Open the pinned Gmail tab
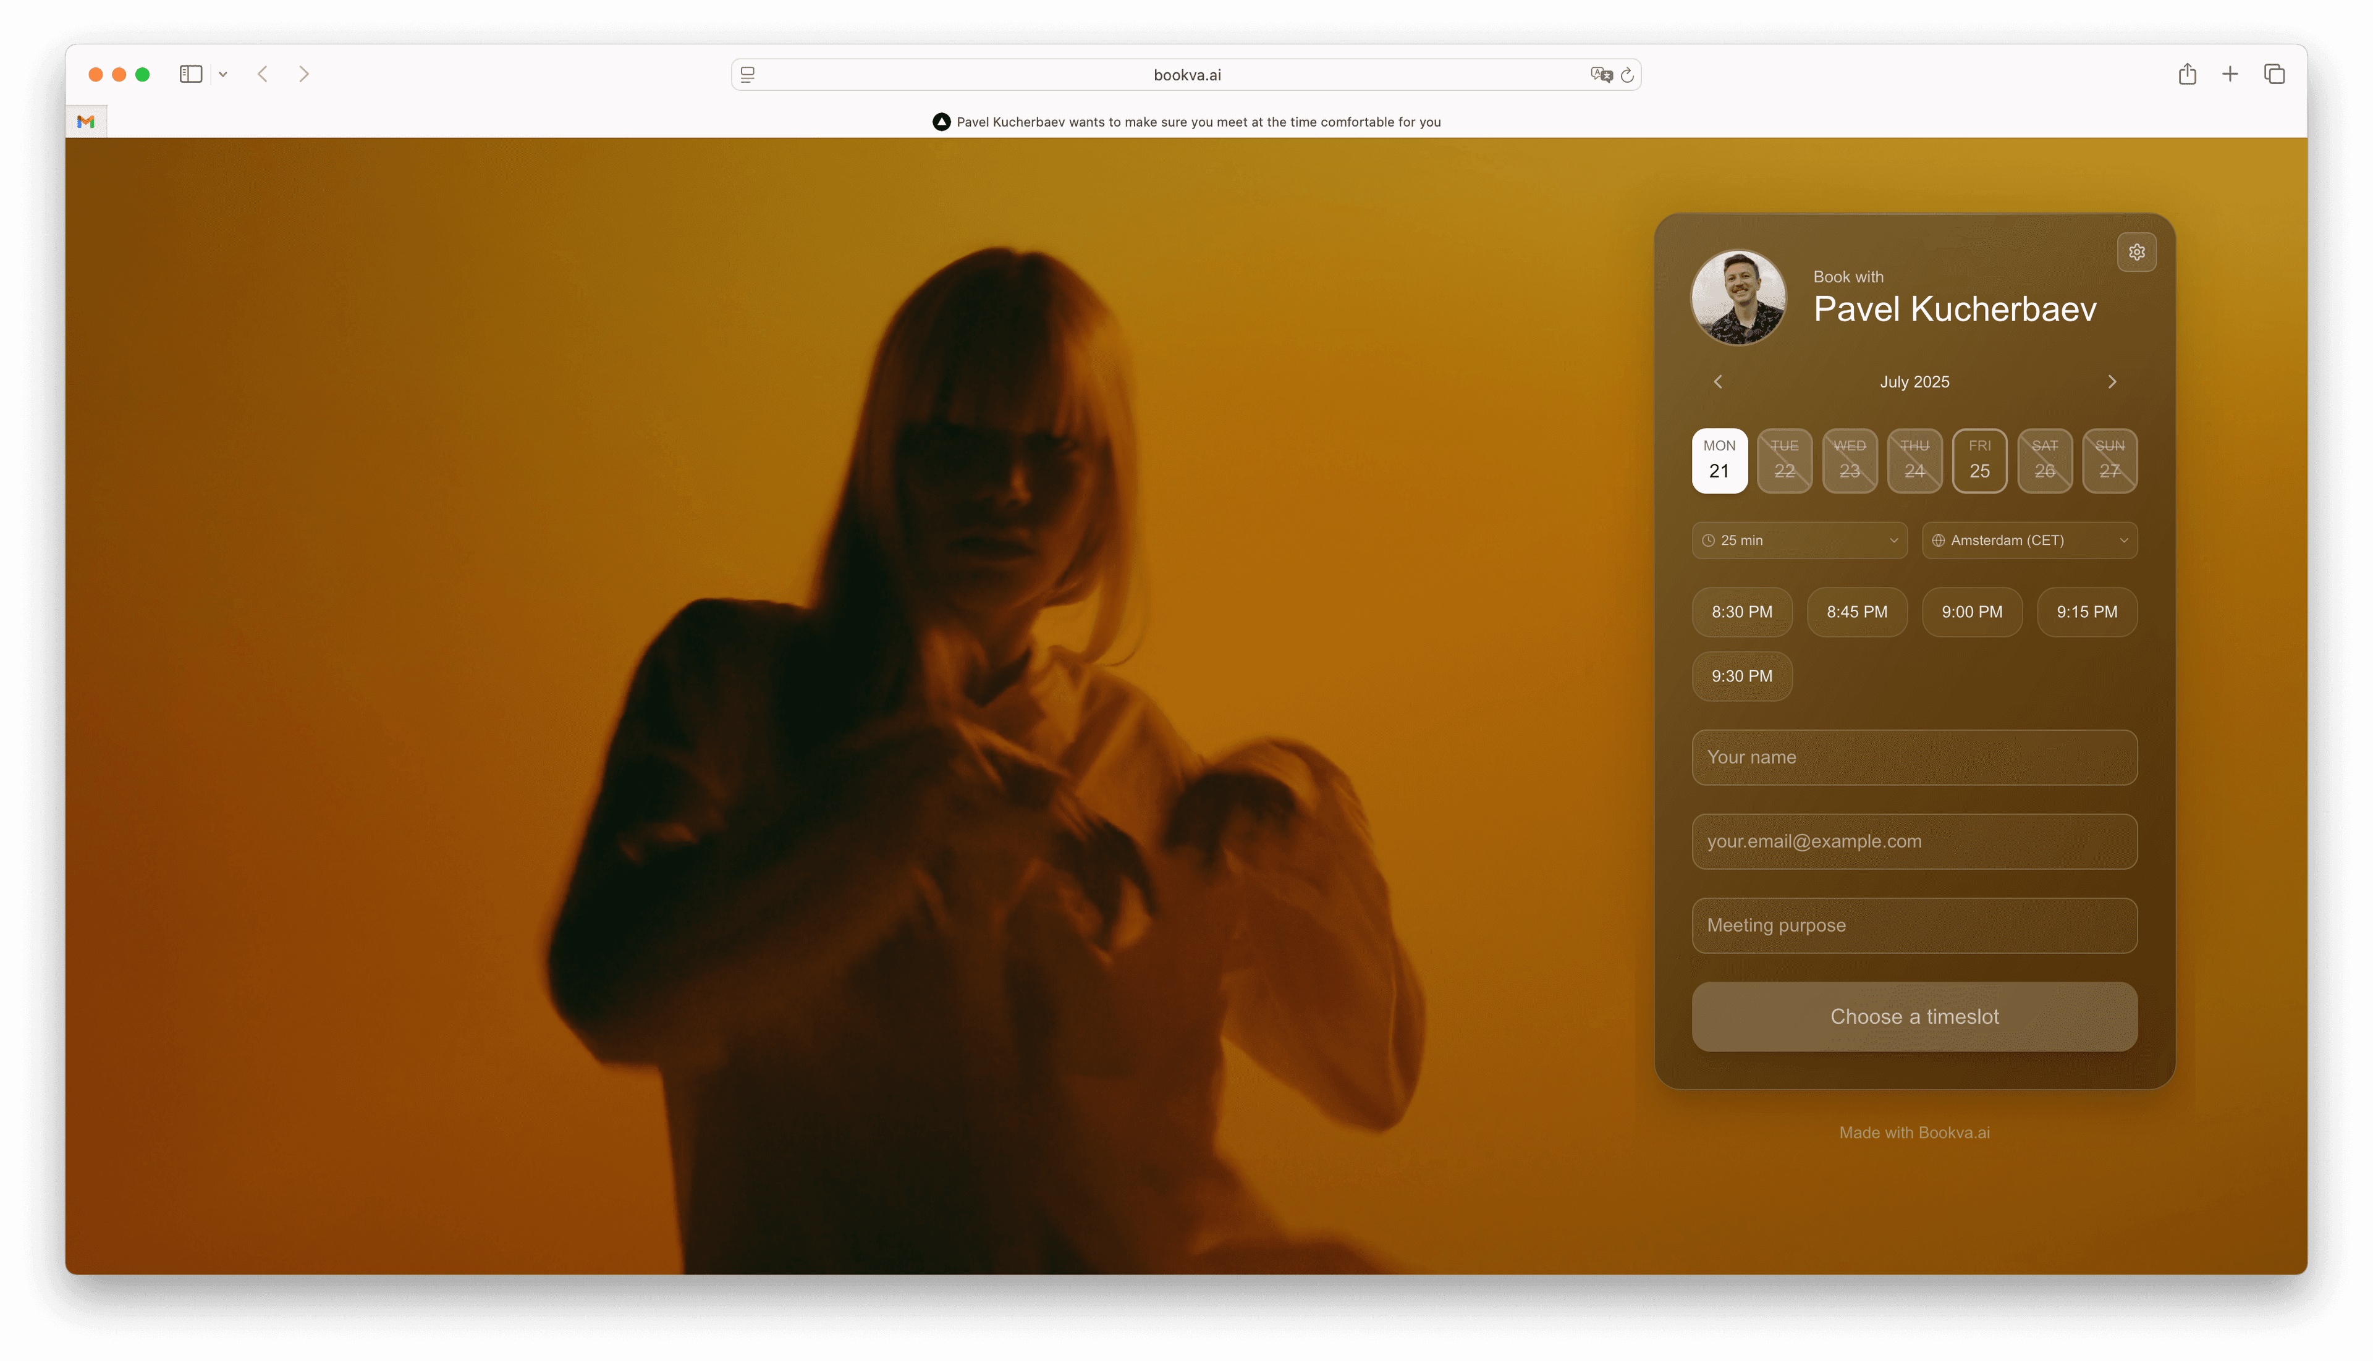This screenshot has height=1361, width=2373. tap(86, 122)
